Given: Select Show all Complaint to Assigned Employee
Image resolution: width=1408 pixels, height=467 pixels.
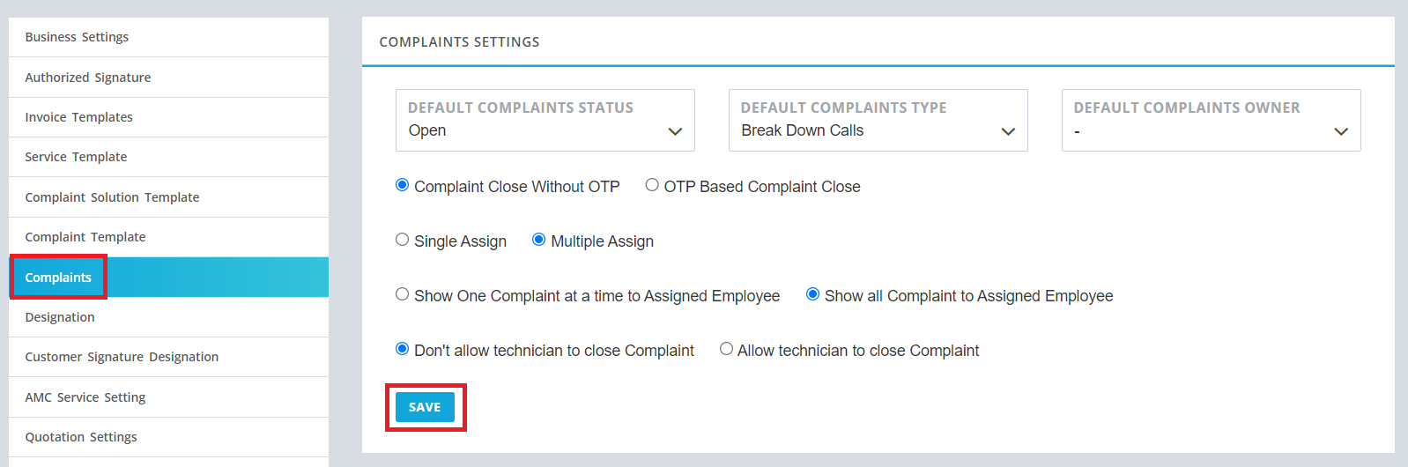Looking at the screenshot, I should (x=813, y=294).
